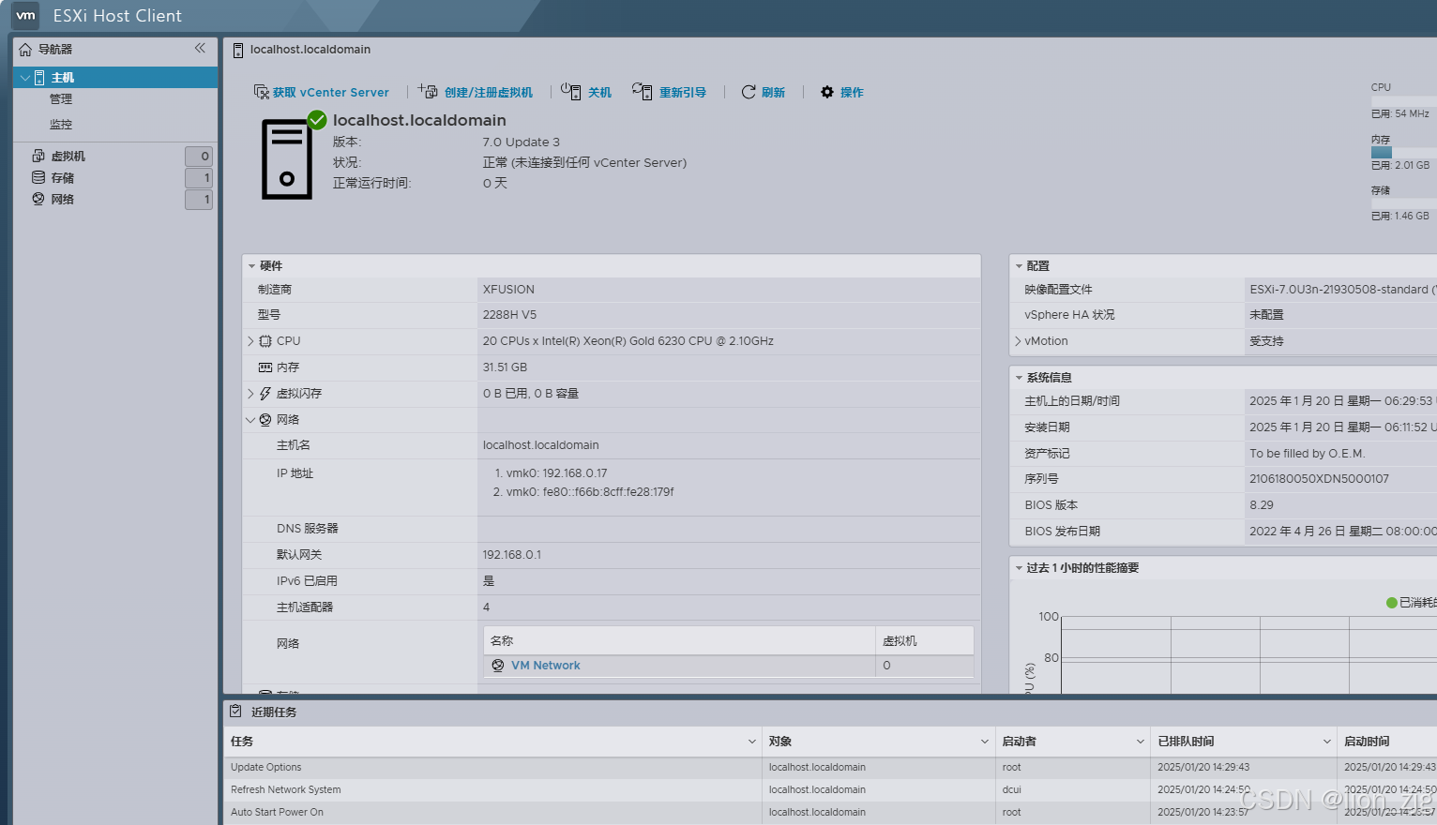Open the Task column dropdown arrow
Image resolution: width=1437 pixels, height=825 pixels.
coord(751,742)
